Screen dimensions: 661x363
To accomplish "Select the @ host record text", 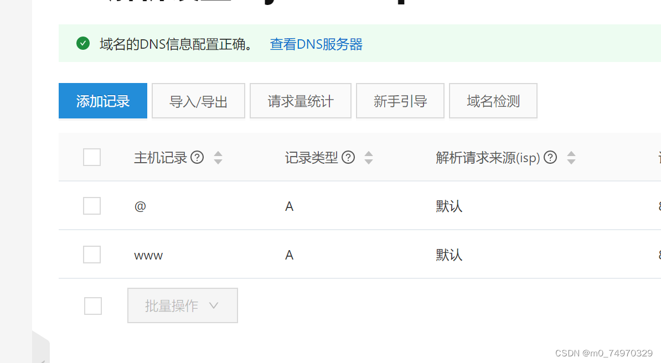I will coord(140,206).
